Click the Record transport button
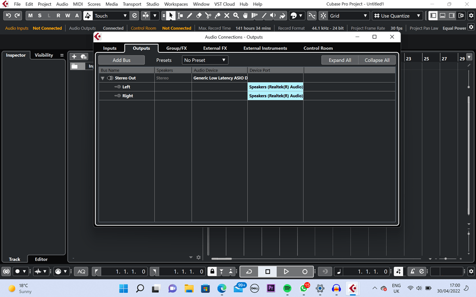Image resolution: width=476 pixels, height=297 pixels. (305, 271)
